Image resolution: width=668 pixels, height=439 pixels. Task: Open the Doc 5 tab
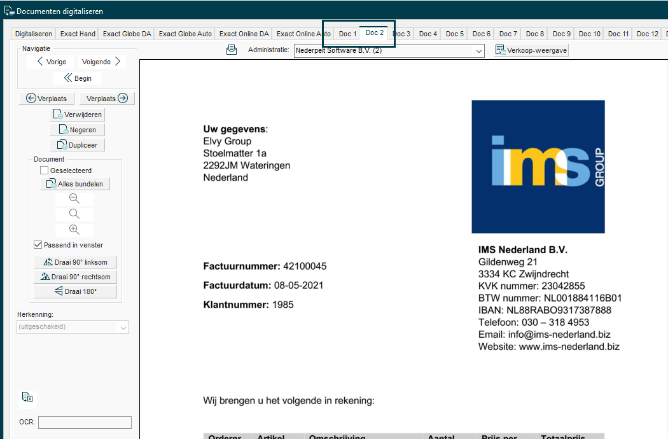click(455, 34)
